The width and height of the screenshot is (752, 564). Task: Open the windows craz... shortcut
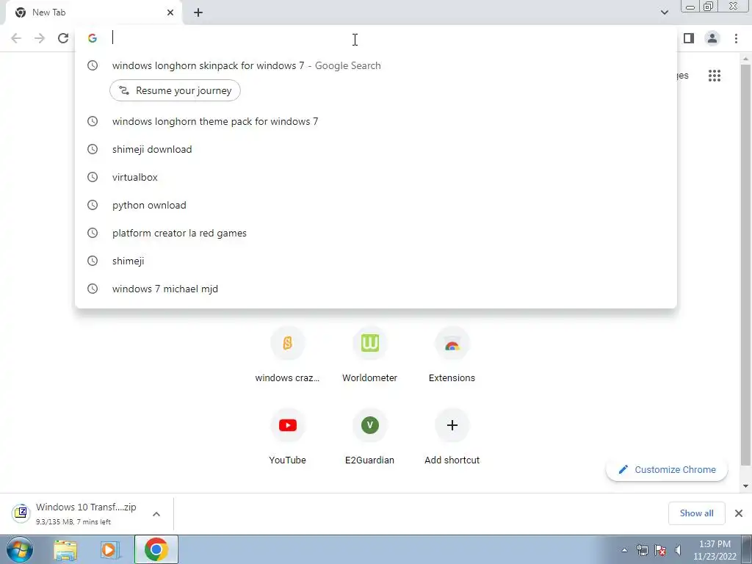point(287,355)
